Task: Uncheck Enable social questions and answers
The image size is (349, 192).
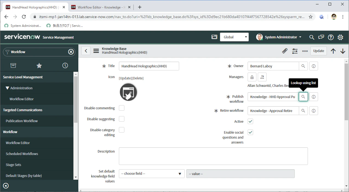Action: 250,132
